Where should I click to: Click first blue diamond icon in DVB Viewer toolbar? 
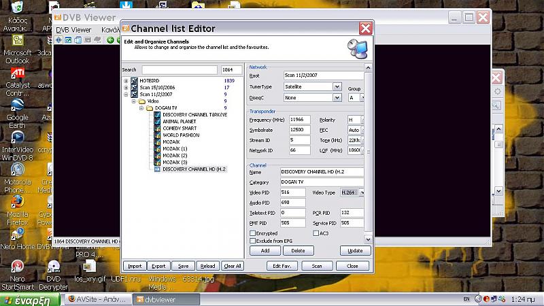point(58,40)
